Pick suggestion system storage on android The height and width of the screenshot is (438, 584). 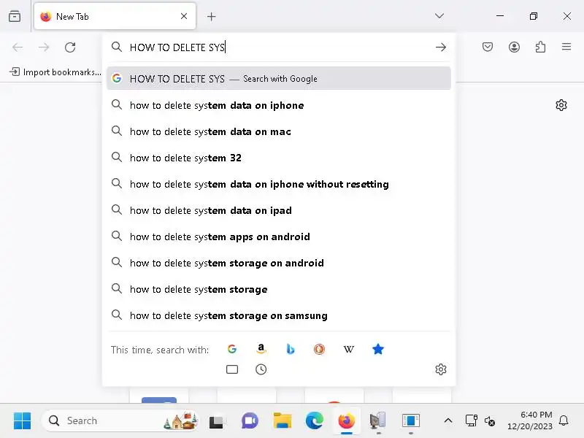pos(279,263)
